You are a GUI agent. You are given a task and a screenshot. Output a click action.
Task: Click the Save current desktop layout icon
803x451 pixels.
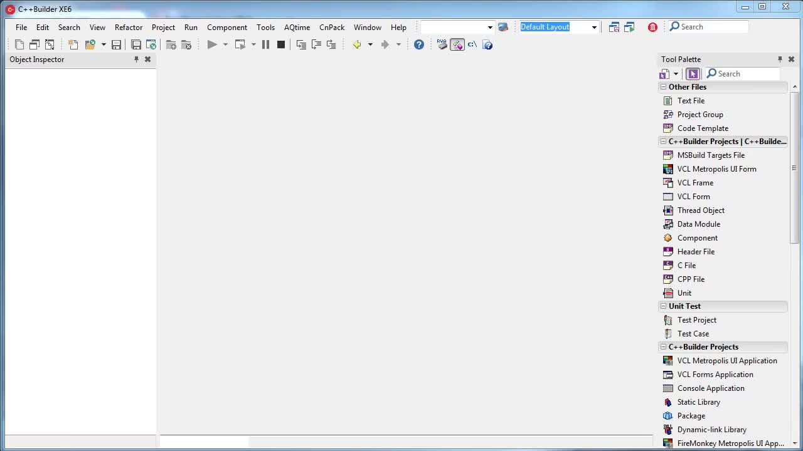click(614, 27)
